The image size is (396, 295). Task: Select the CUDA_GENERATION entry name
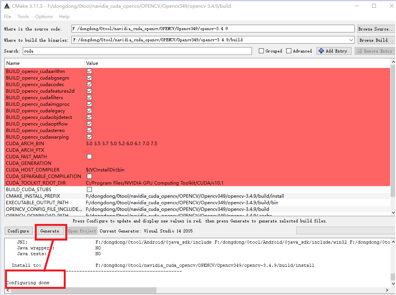pyautogui.click(x=29, y=163)
